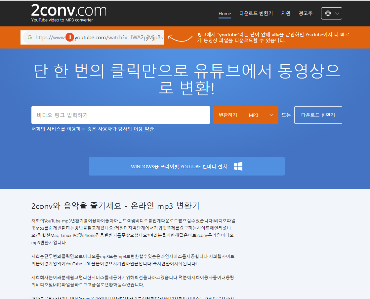This screenshot has height=299, width=370.
Task: Expand the language selector chevron
Action: 337,14
